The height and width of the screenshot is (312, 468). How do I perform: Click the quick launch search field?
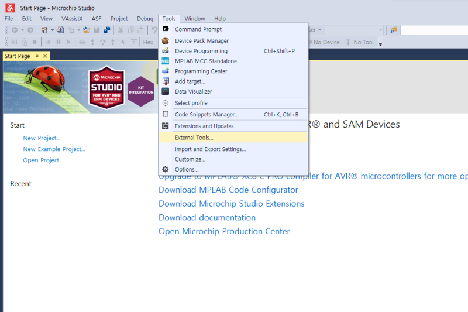pyautogui.click(x=433, y=30)
